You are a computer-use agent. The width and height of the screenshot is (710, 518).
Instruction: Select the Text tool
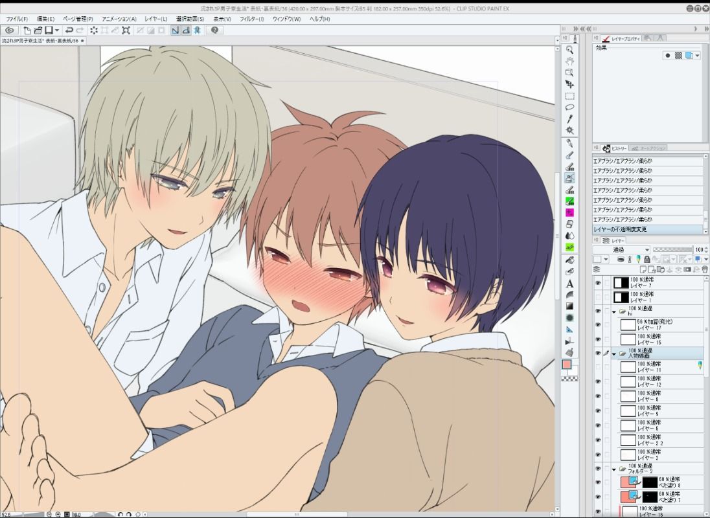click(x=569, y=284)
